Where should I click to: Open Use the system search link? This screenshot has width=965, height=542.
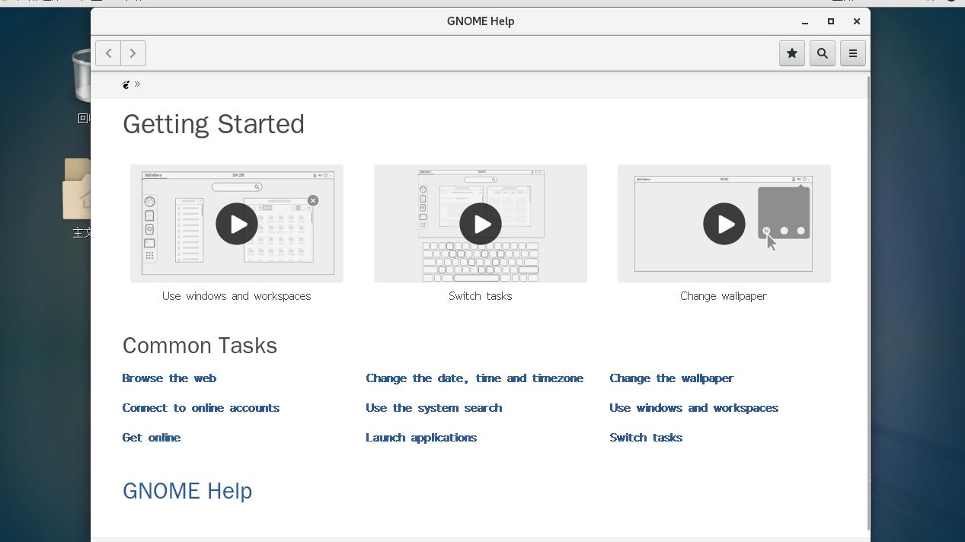click(434, 408)
